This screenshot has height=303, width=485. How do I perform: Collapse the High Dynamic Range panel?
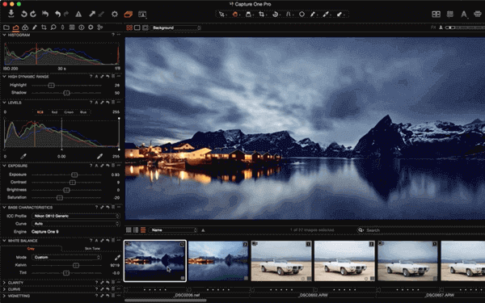(4, 77)
